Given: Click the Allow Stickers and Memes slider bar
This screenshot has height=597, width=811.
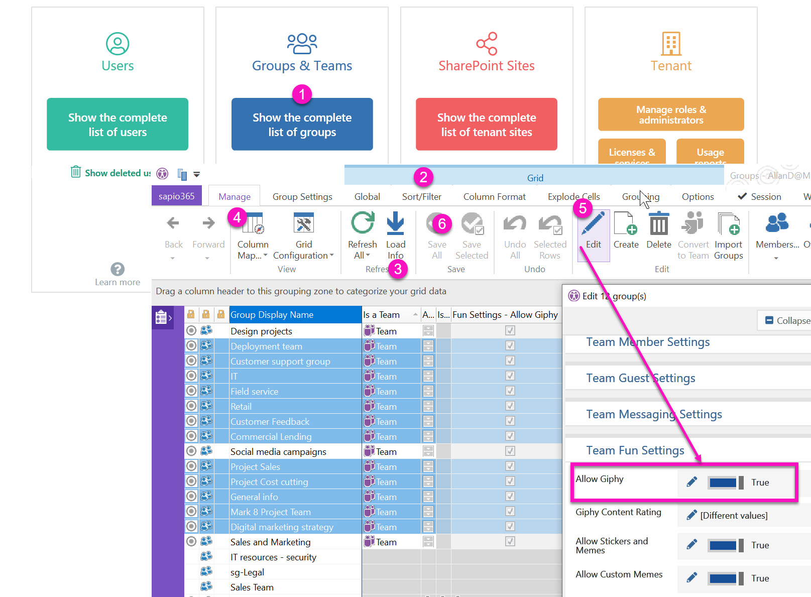Looking at the screenshot, I should coord(726,545).
